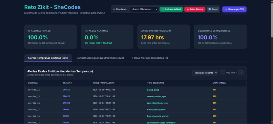Click the % ALERTAS REALES card
Viewport: 273px width, 124px height.
click(50, 37)
